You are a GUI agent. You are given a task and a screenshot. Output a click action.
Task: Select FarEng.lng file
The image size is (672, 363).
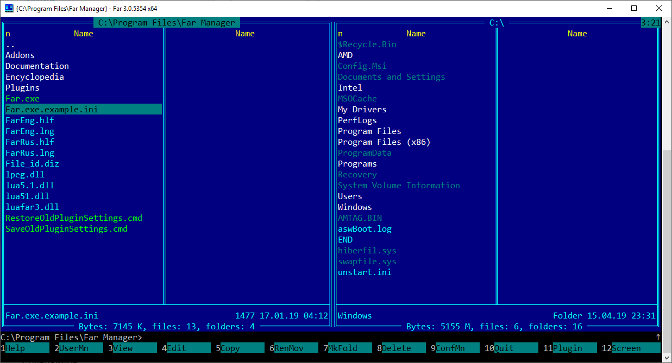point(30,131)
